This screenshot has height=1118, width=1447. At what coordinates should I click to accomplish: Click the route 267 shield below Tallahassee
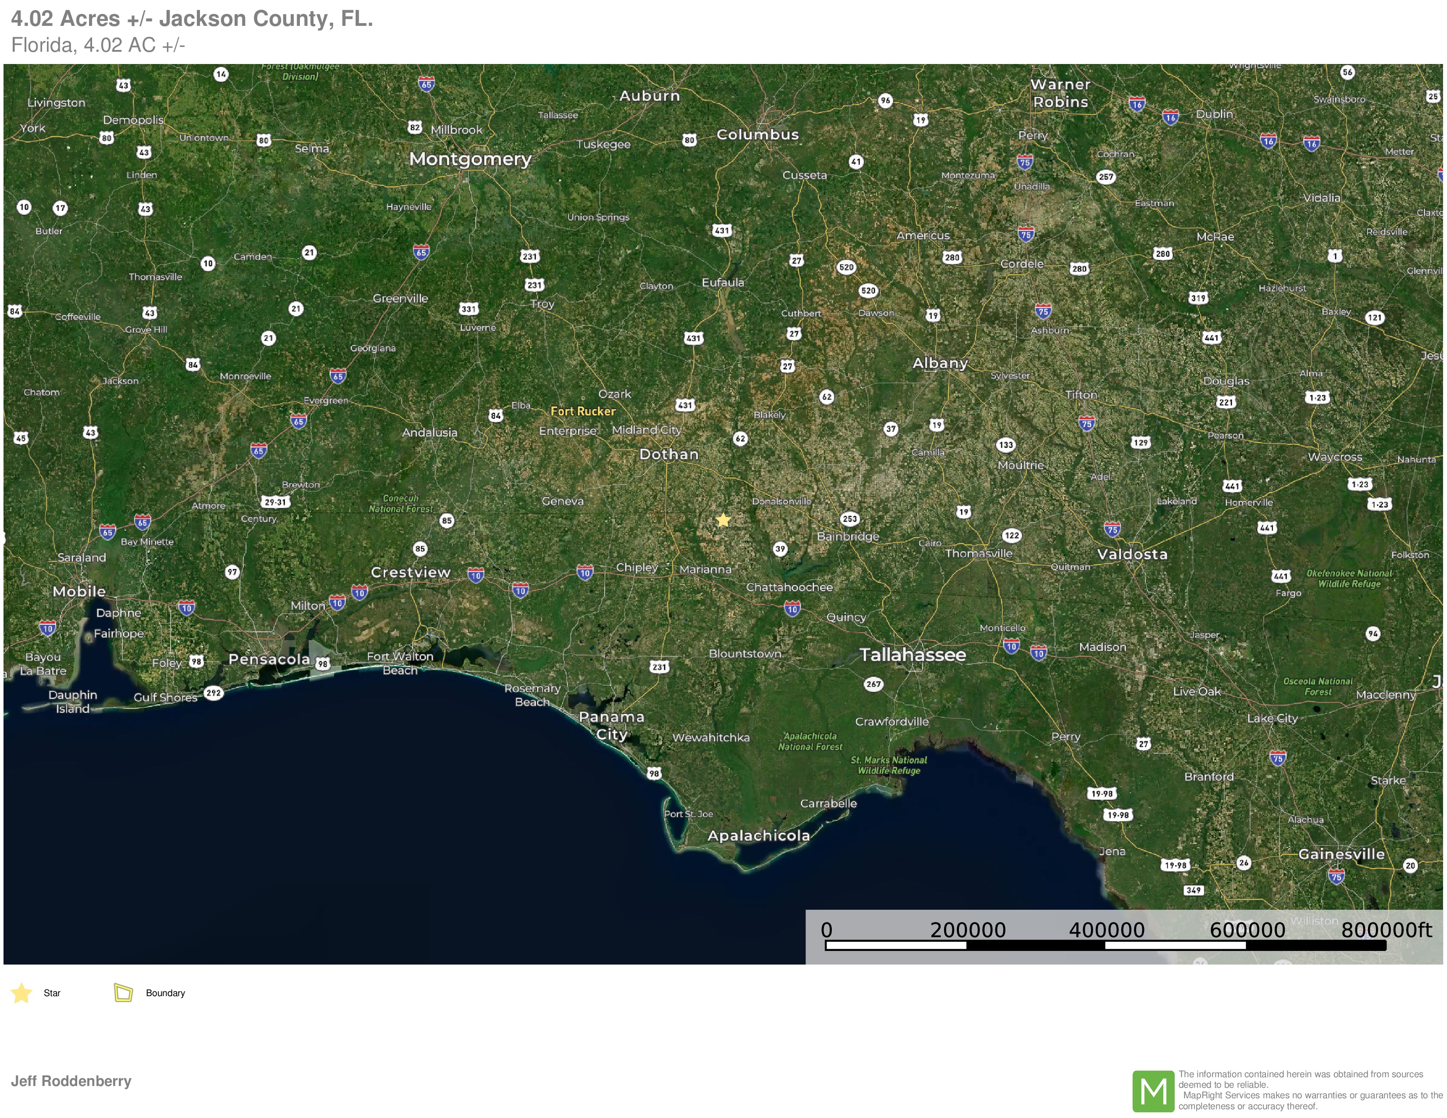coord(873,684)
